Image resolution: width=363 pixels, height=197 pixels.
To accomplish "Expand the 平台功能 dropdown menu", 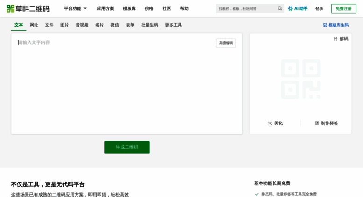I will [75, 8].
